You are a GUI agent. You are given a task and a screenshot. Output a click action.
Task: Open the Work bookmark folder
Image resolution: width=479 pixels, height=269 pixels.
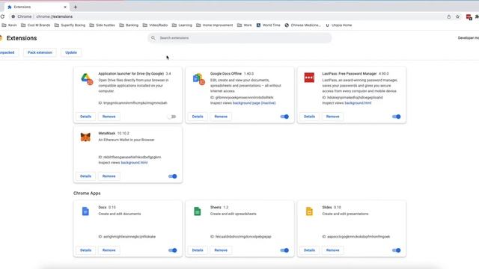(245, 25)
